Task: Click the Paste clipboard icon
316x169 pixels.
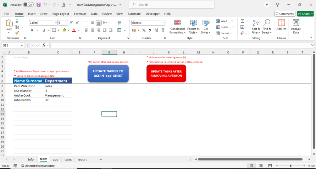Action: click(x=9, y=23)
